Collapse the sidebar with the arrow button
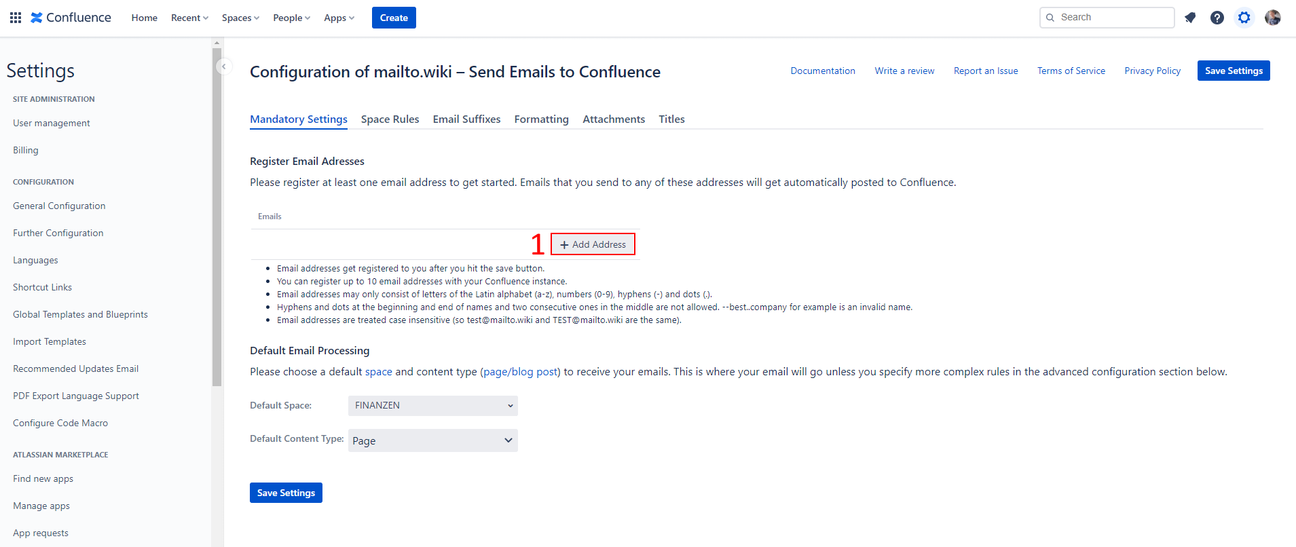This screenshot has height=547, width=1296. [x=223, y=66]
